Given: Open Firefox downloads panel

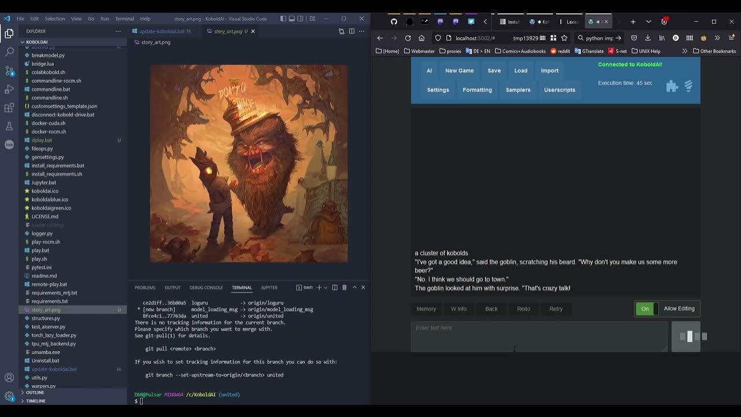Looking at the screenshot, I should tap(648, 38).
